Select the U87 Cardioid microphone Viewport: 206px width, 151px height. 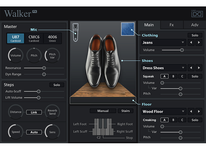16,39
